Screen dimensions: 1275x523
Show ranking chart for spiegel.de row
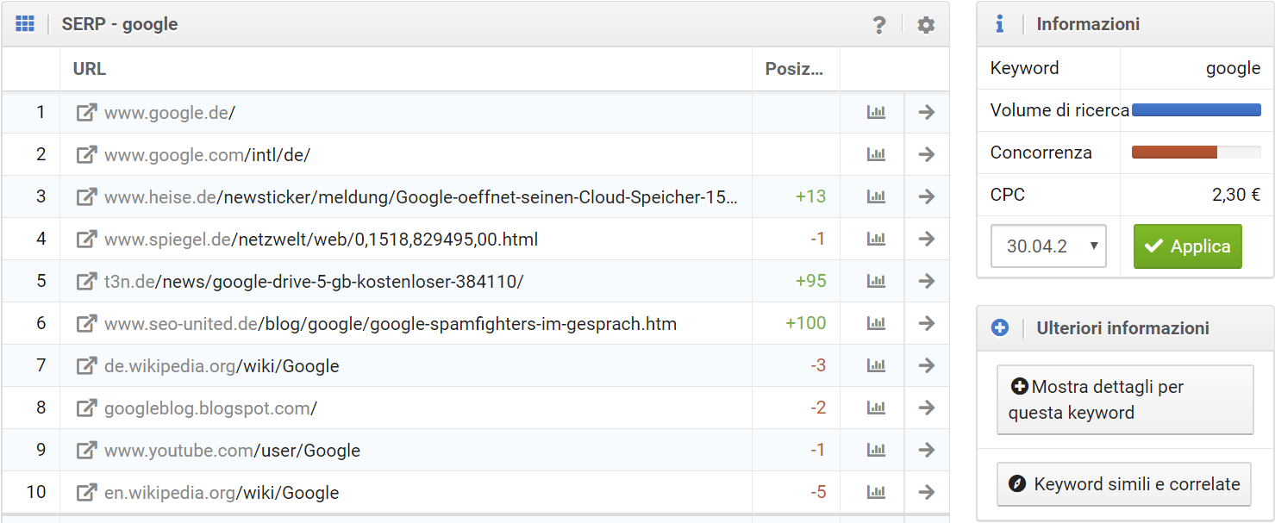(876, 239)
